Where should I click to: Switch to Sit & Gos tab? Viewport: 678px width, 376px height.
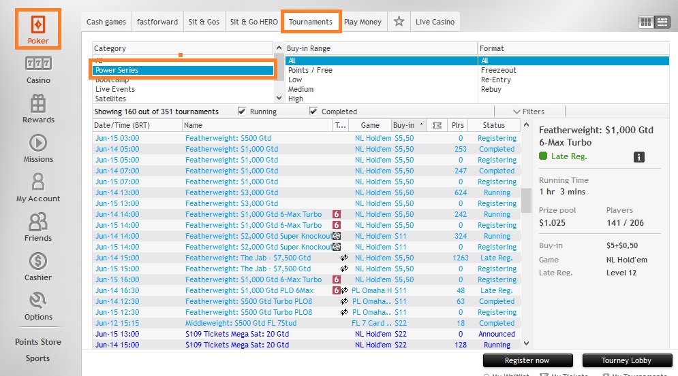(204, 22)
